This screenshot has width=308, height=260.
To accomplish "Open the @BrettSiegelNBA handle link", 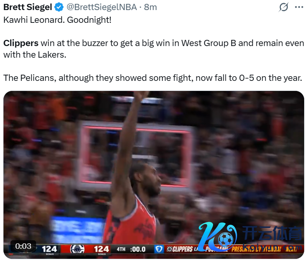I will (102, 7).
